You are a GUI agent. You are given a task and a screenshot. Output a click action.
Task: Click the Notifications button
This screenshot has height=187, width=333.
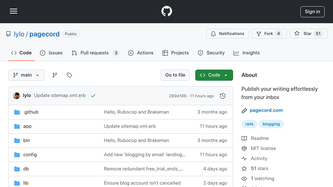point(227,34)
